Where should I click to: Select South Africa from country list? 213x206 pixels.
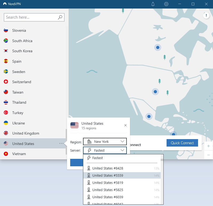pos(33,41)
